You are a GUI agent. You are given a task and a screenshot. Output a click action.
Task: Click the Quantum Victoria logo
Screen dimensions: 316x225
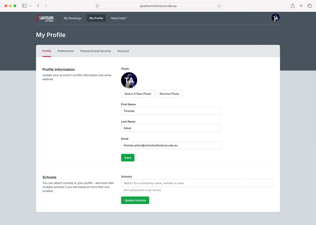(45, 18)
